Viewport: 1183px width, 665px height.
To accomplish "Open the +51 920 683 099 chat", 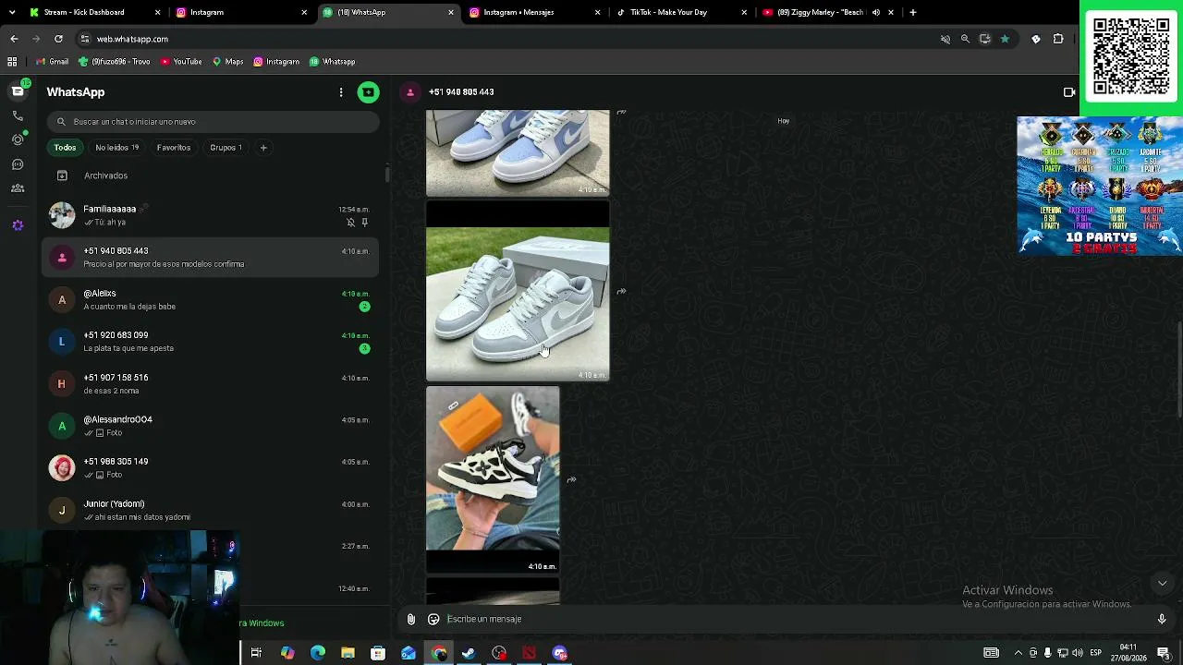I will coord(211,342).
